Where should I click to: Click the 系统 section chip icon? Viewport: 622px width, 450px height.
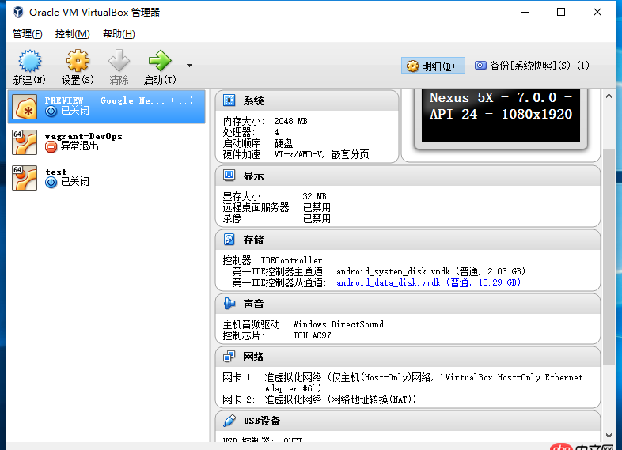click(x=229, y=100)
